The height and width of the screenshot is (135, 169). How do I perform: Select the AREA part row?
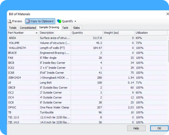tap(87, 38)
